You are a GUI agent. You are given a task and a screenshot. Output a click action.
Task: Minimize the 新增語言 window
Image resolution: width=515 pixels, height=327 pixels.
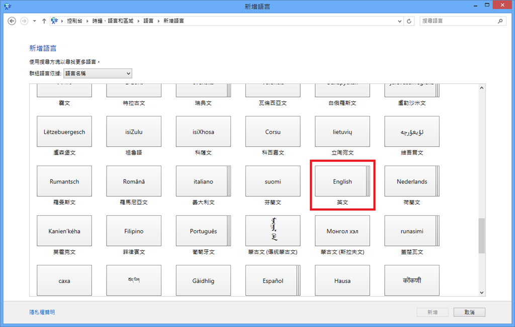(475, 6)
